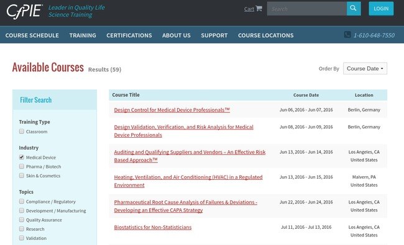The image size is (404, 245).
Task: Click the Available Courses heading
Action: 48,68
